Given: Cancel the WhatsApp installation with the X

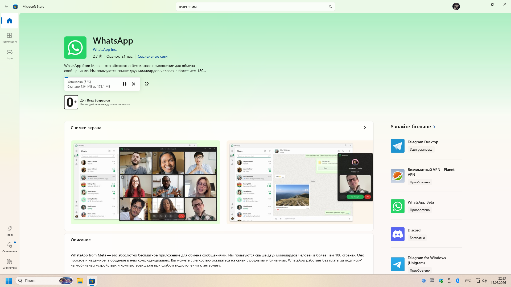Looking at the screenshot, I should pyautogui.click(x=134, y=84).
